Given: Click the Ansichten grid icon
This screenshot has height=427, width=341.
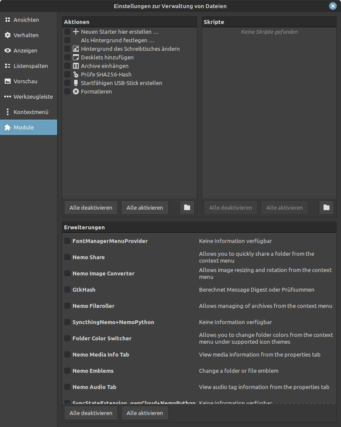Looking at the screenshot, I should [8, 20].
